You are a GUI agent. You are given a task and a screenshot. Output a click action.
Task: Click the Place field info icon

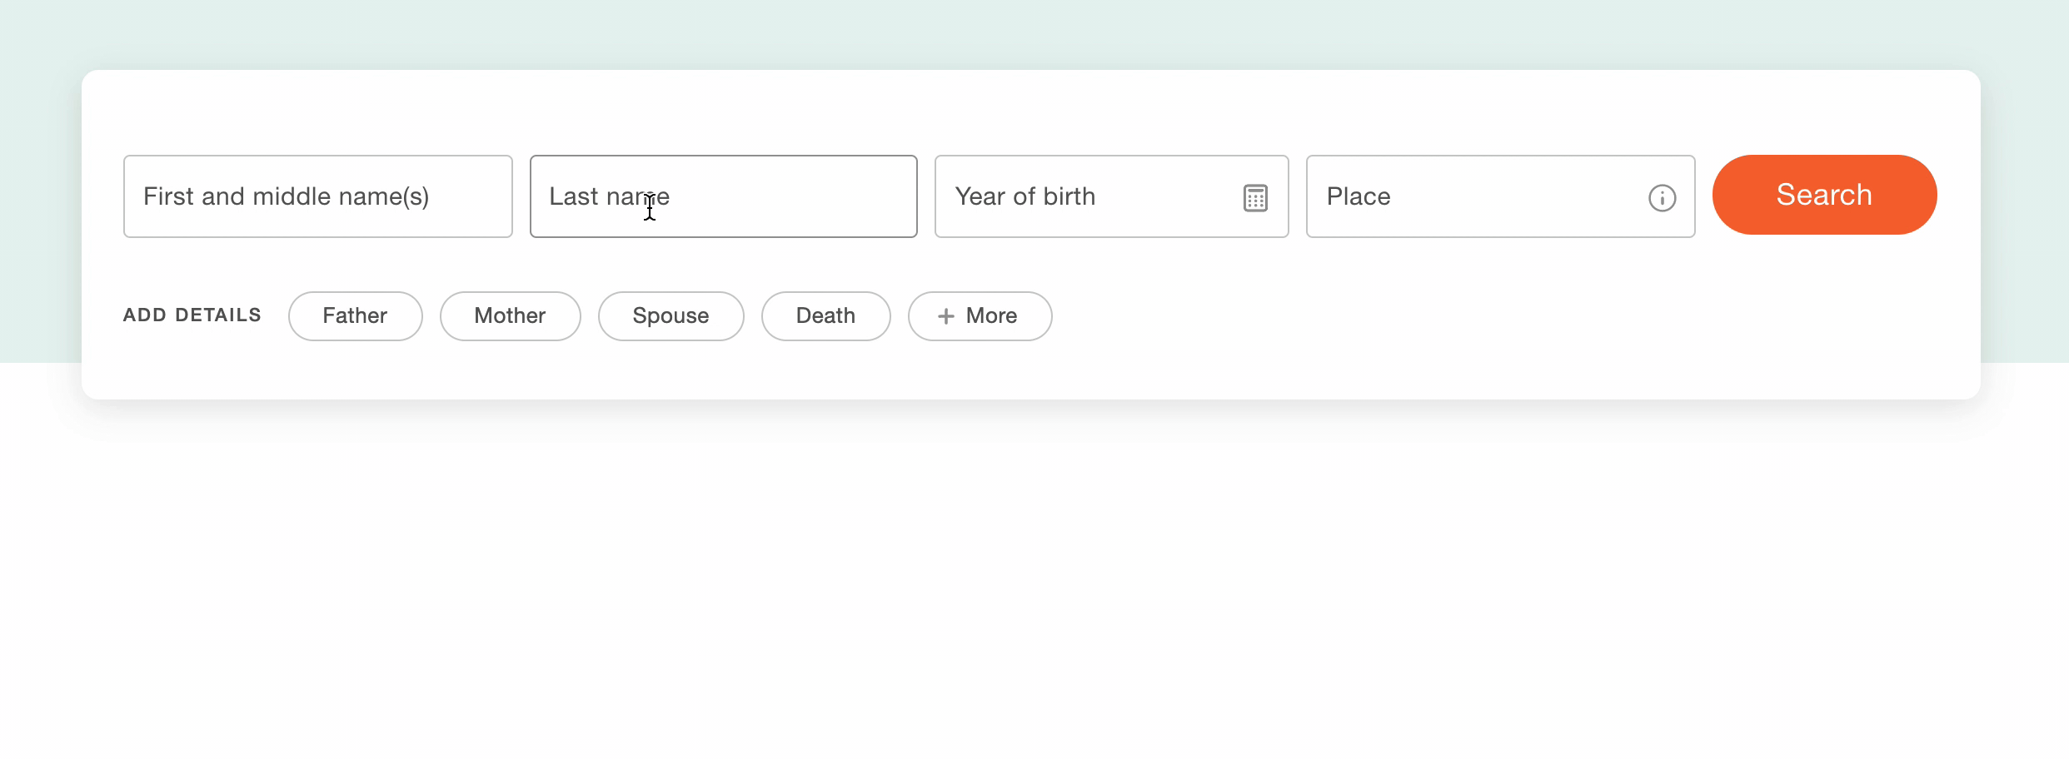pos(1662,198)
